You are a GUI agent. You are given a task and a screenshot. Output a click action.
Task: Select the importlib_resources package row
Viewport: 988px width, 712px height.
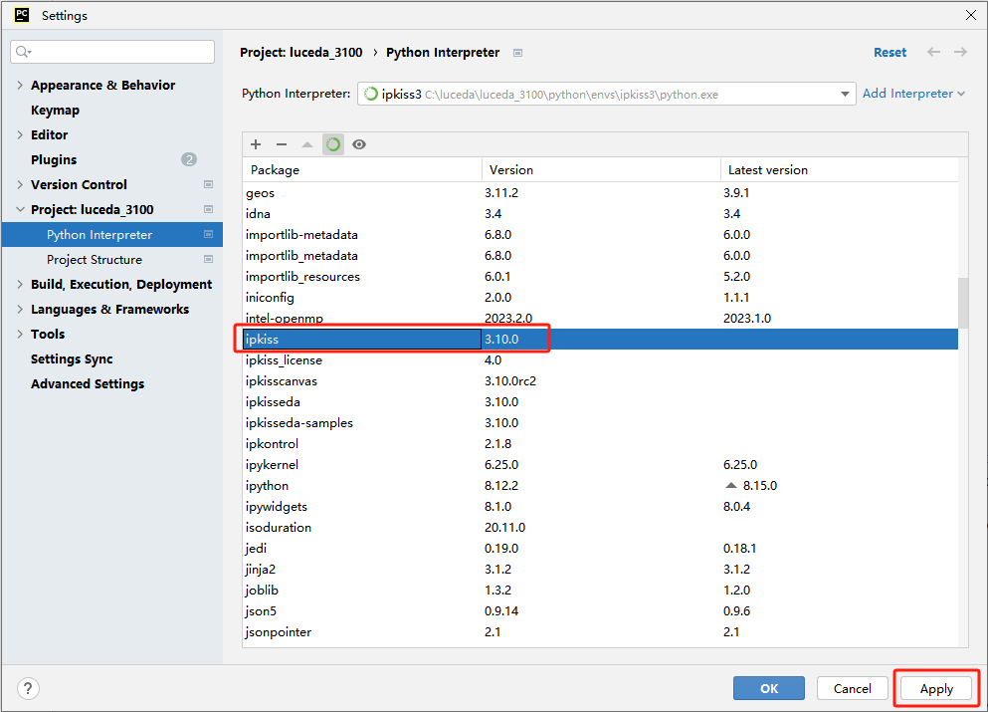(601, 276)
